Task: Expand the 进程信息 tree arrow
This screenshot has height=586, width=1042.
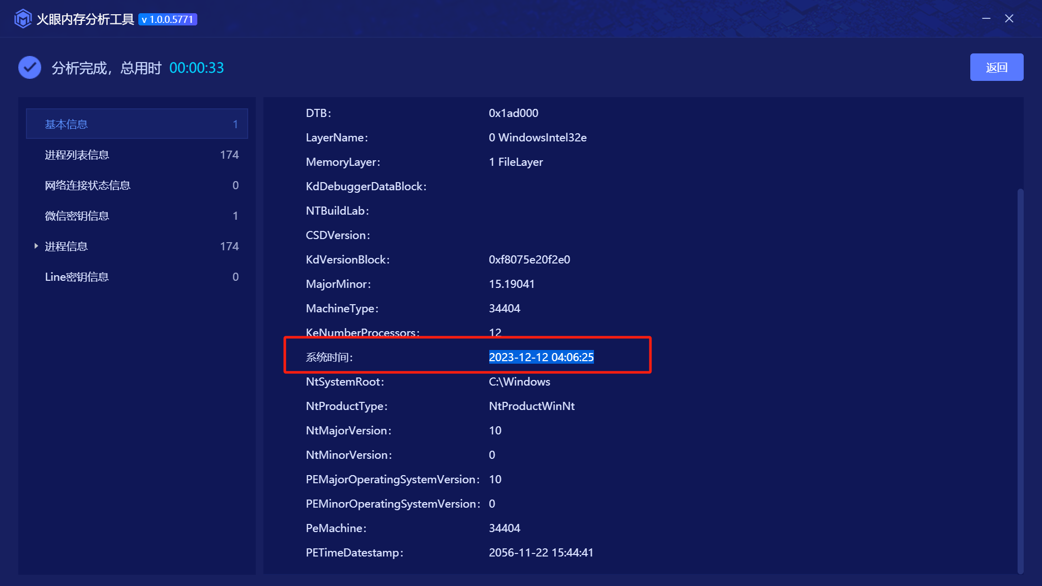Action: 36,246
